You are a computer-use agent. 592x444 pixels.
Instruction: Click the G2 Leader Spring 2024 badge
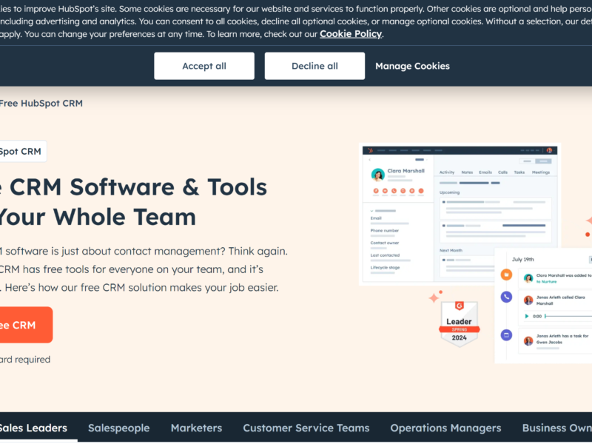coord(459,323)
